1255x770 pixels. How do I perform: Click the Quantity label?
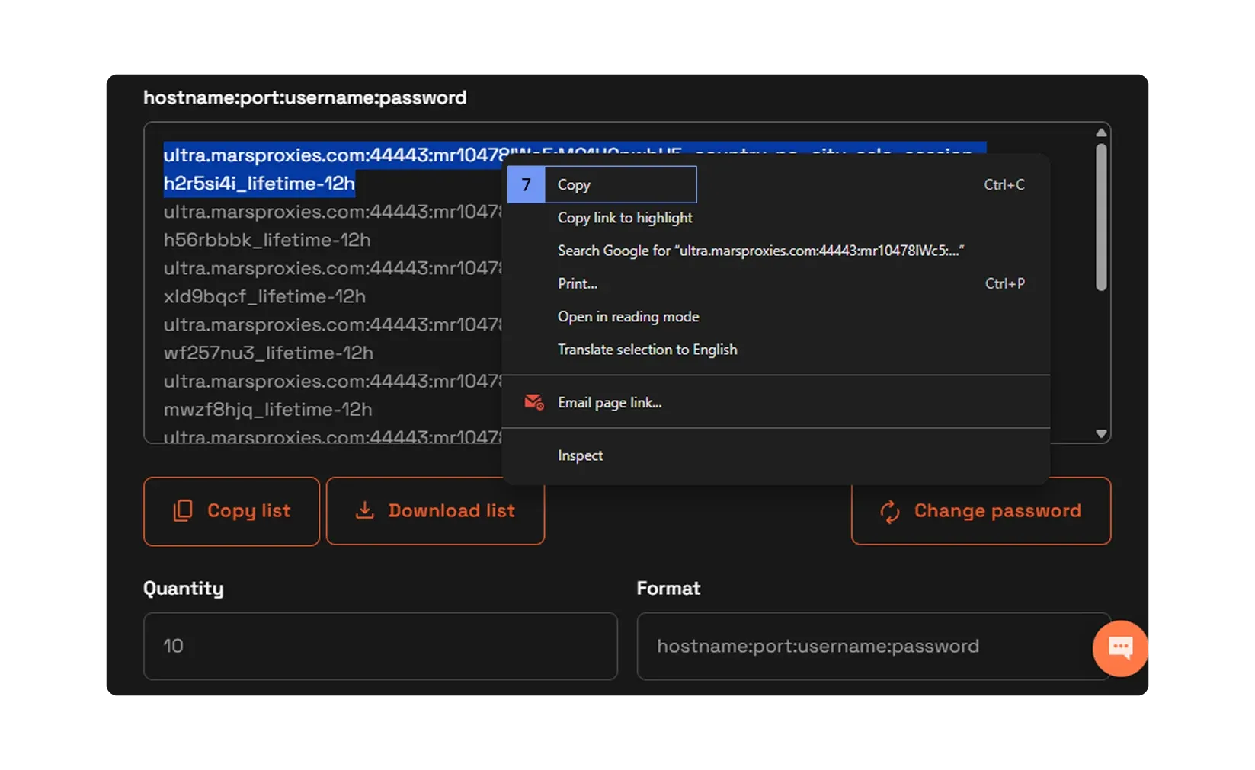(x=184, y=589)
